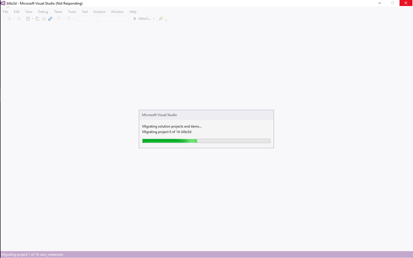Click the 'Migrating solution projects and items...' text
Screen dimensions: 413x258
pos(172,126)
